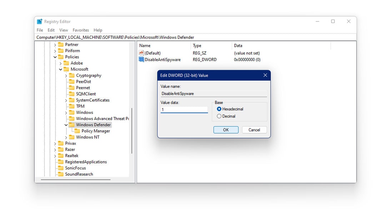Open the Edit menu
Viewport: 381px width, 214px height.
51,30
